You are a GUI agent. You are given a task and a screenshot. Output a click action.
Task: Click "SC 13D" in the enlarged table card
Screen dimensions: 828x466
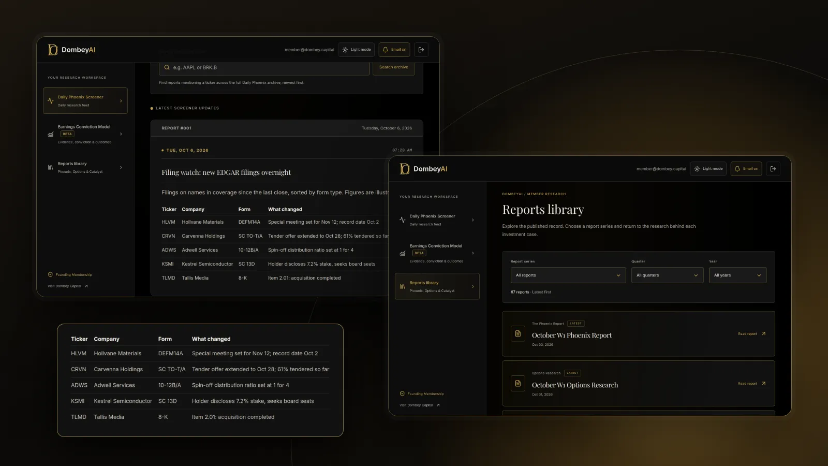click(168, 401)
